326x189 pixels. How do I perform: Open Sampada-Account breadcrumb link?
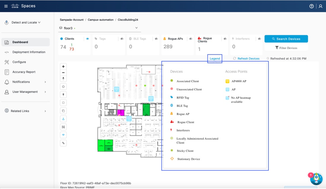coord(71,20)
